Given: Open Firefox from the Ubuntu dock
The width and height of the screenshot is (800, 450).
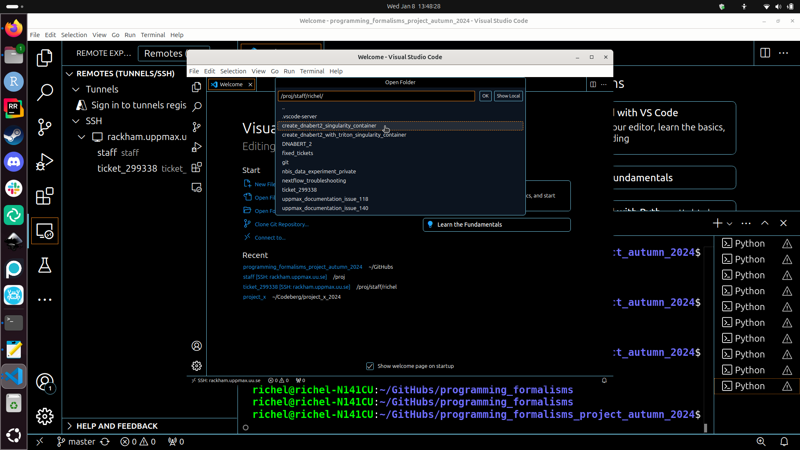Looking at the screenshot, I should coord(14,29).
